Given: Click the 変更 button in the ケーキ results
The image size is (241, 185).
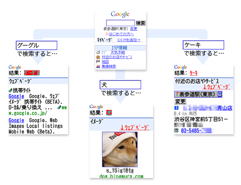Looking at the screenshot, I should coord(180,101).
